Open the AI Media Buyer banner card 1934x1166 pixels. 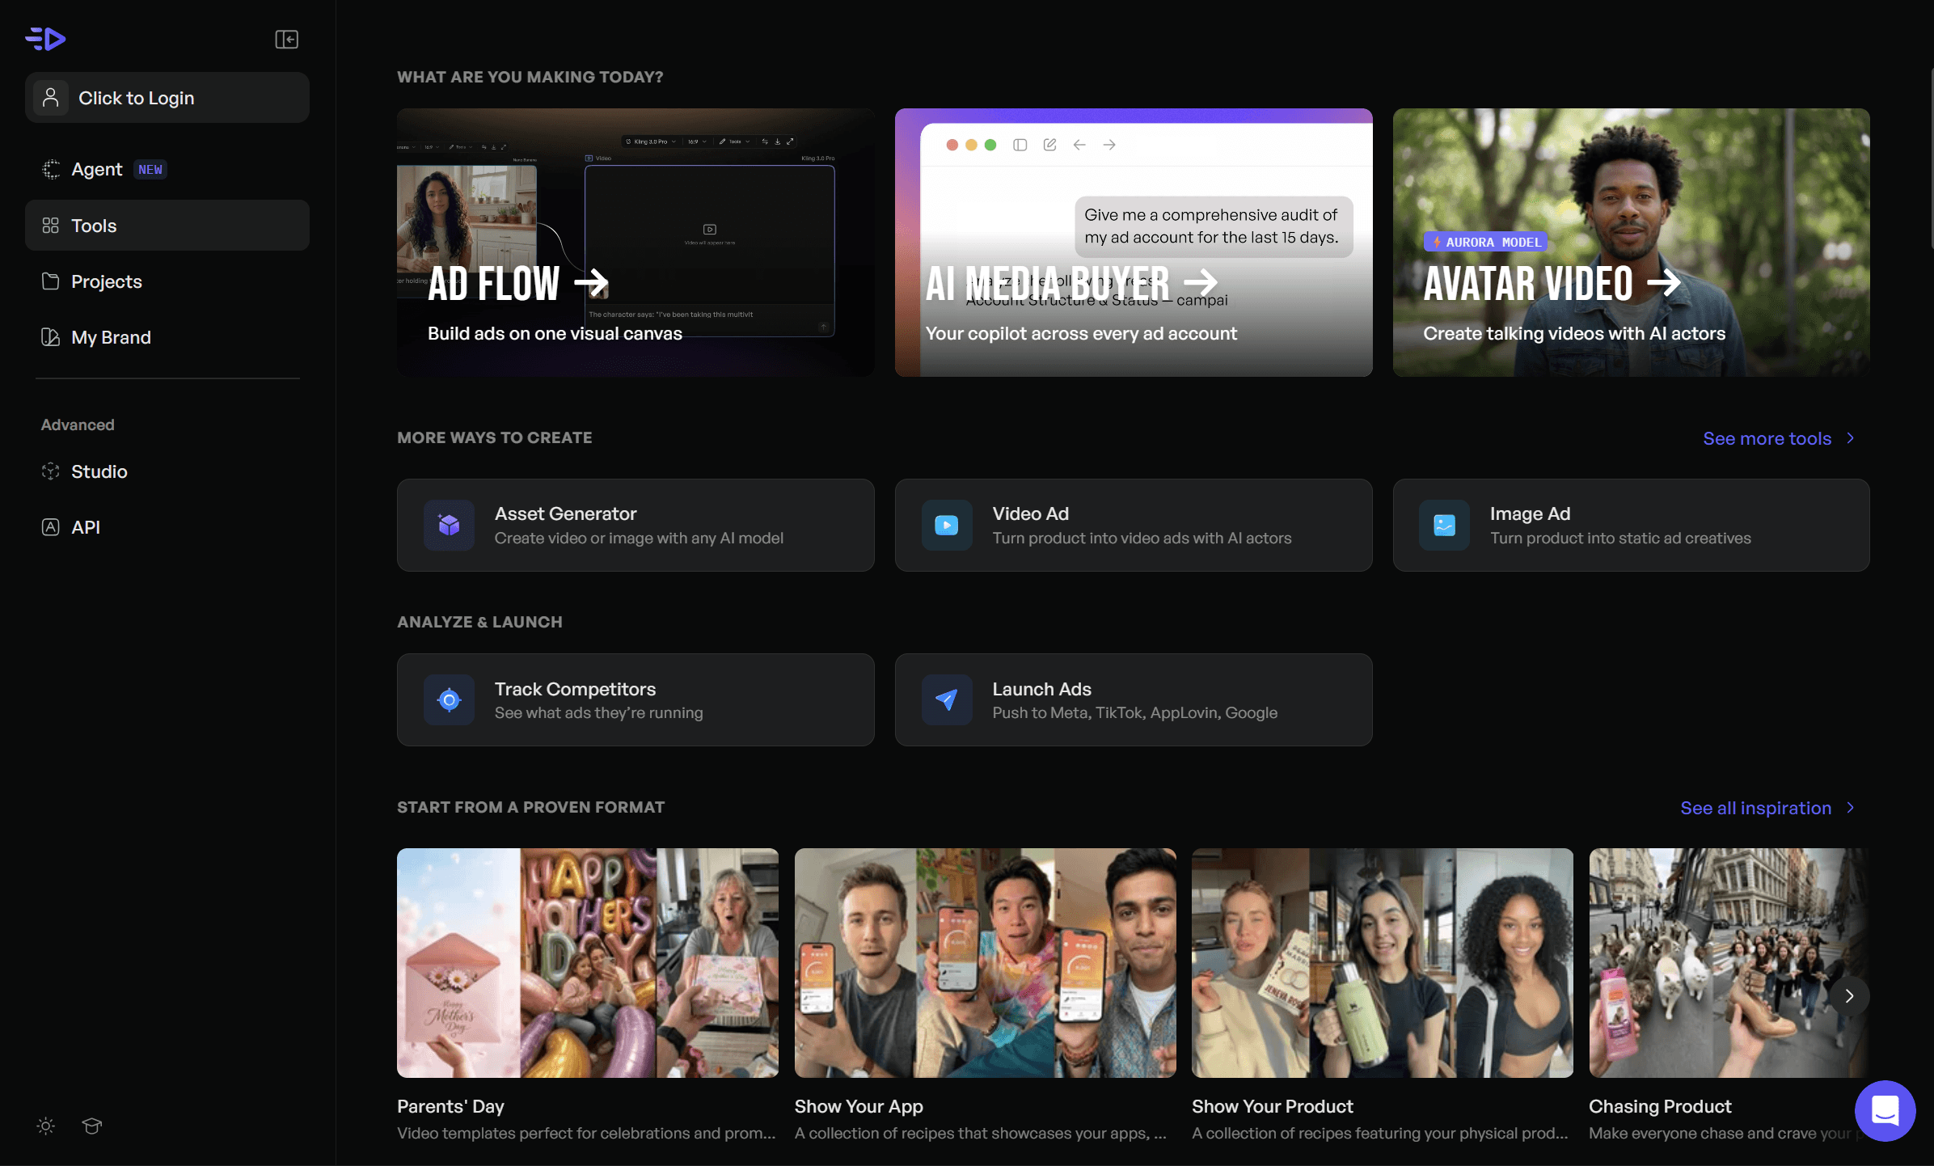pos(1134,243)
